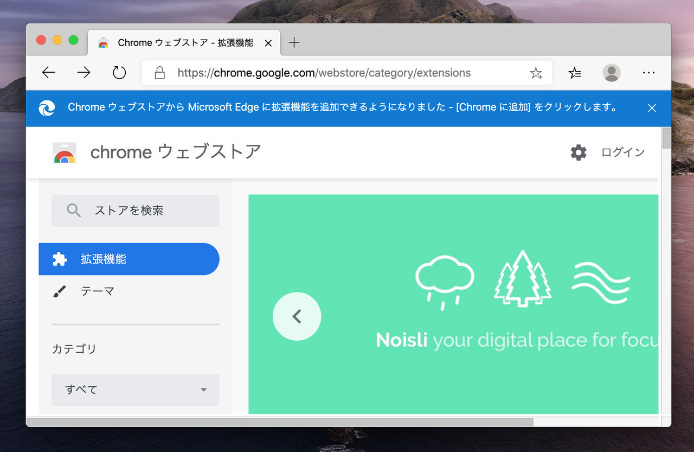The image size is (694, 452).
Task: Go back with the browser back arrow
Action: (49, 73)
